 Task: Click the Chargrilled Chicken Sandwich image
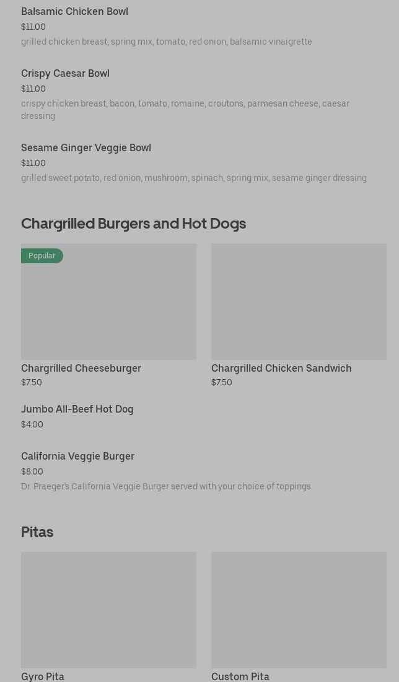(x=299, y=302)
